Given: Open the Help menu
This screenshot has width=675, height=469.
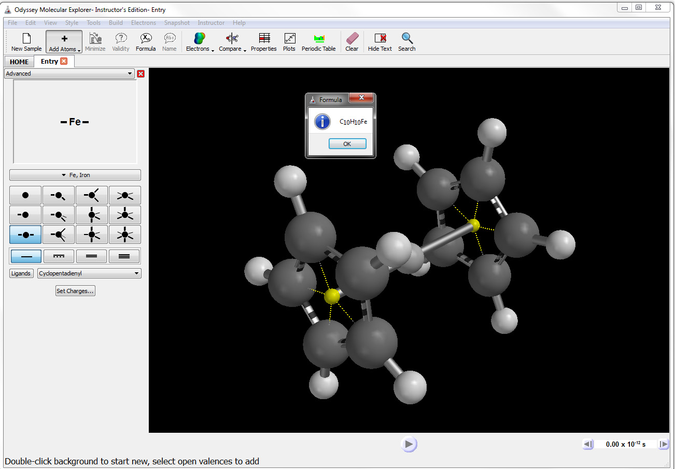Looking at the screenshot, I should pyautogui.click(x=239, y=23).
